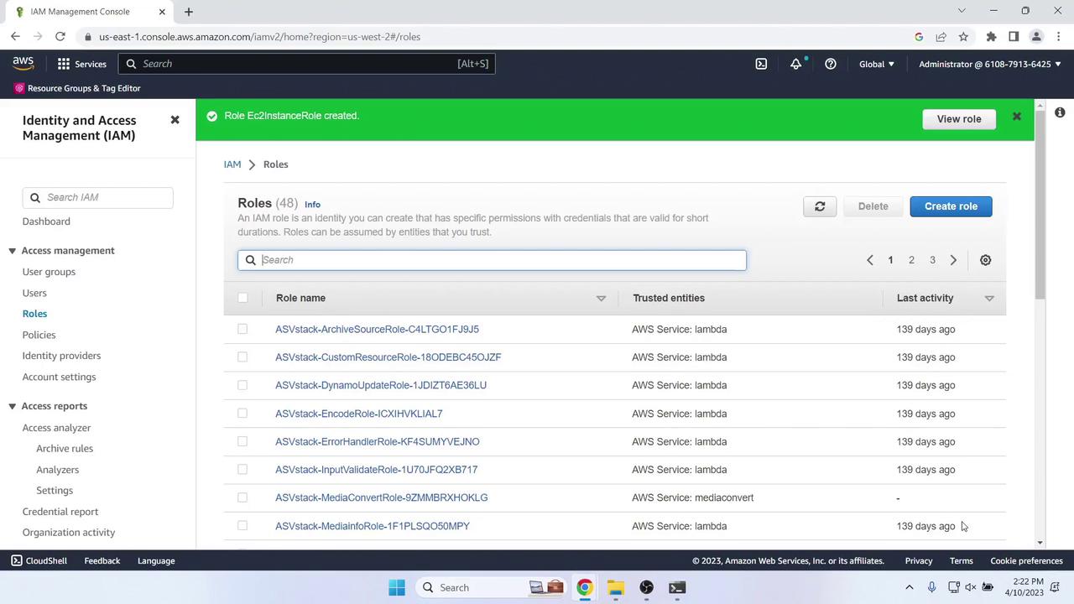
Task: Check the ASVstack-DynamoUpdateRole row checkbox
Action: click(242, 385)
